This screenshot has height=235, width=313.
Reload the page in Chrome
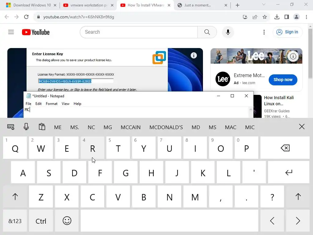pyautogui.click(x=26, y=17)
